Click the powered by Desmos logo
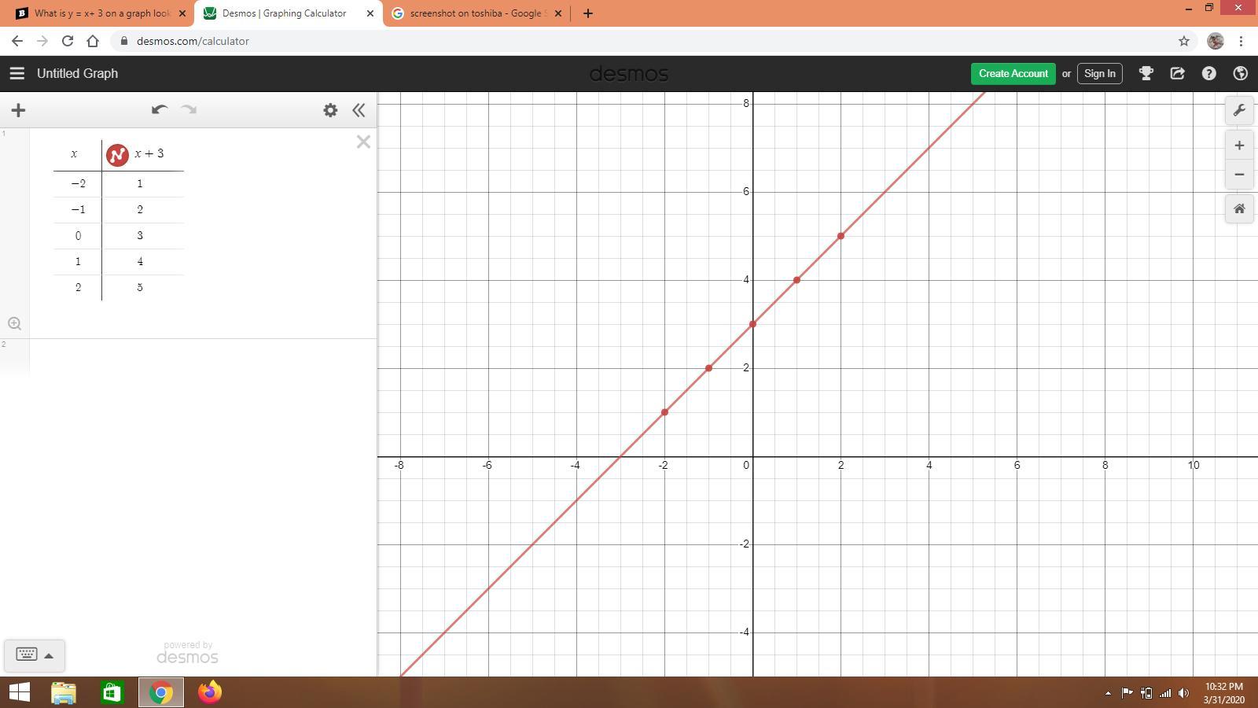The width and height of the screenshot is (1258, 708). (x=187, y=652)
